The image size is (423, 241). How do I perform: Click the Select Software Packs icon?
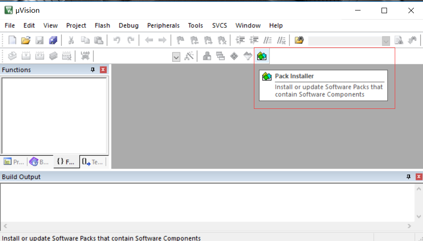(x=248, y=56)
